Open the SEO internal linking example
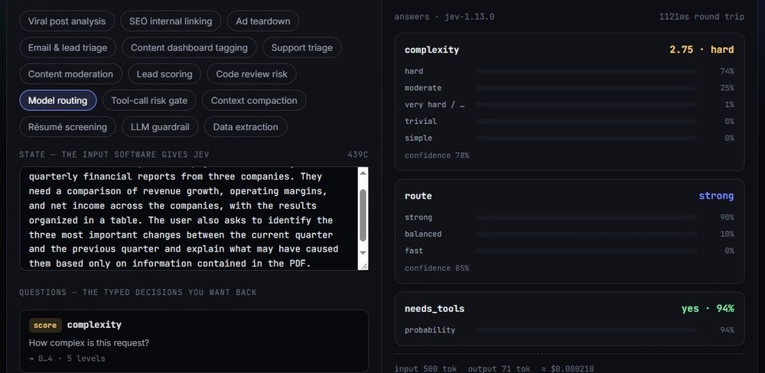 tap(171, 21)
